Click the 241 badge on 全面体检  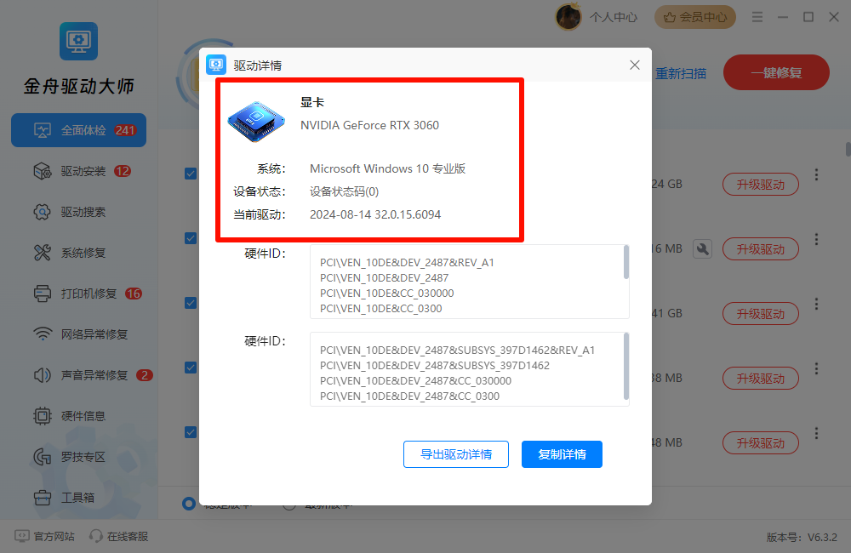(125, 130)
